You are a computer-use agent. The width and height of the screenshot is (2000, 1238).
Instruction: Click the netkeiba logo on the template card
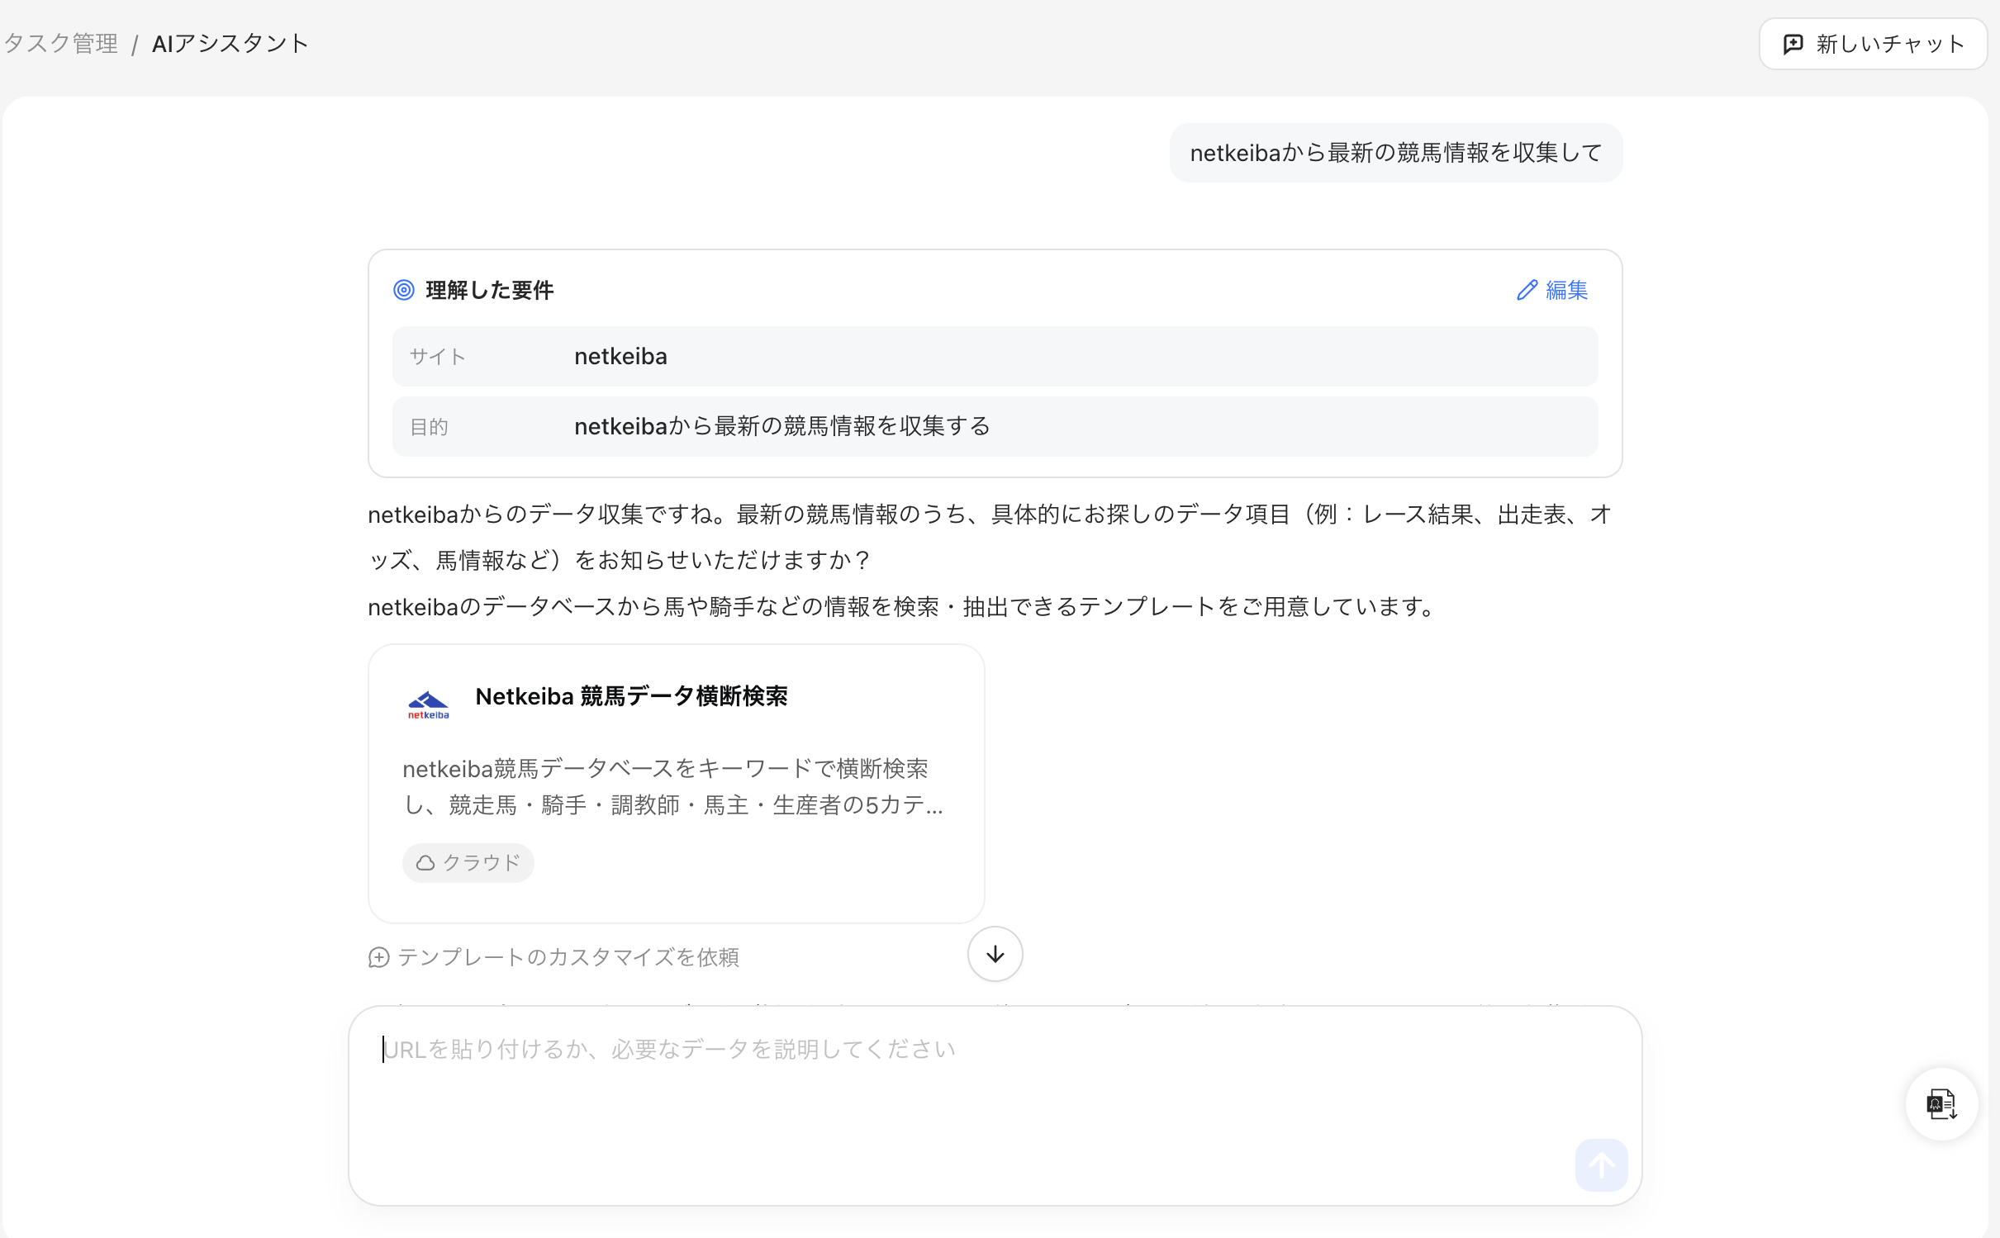(x=428, y=704)
